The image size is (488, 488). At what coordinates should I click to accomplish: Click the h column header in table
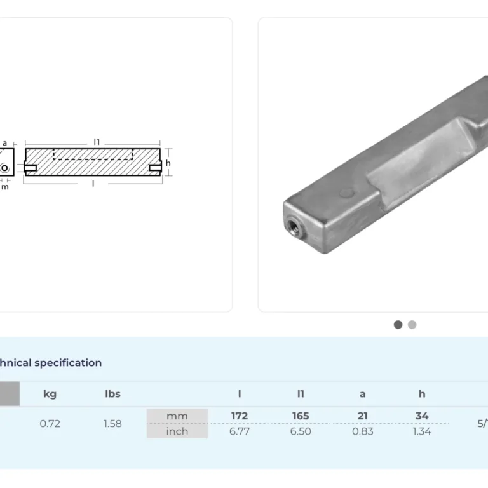[422, 394]
